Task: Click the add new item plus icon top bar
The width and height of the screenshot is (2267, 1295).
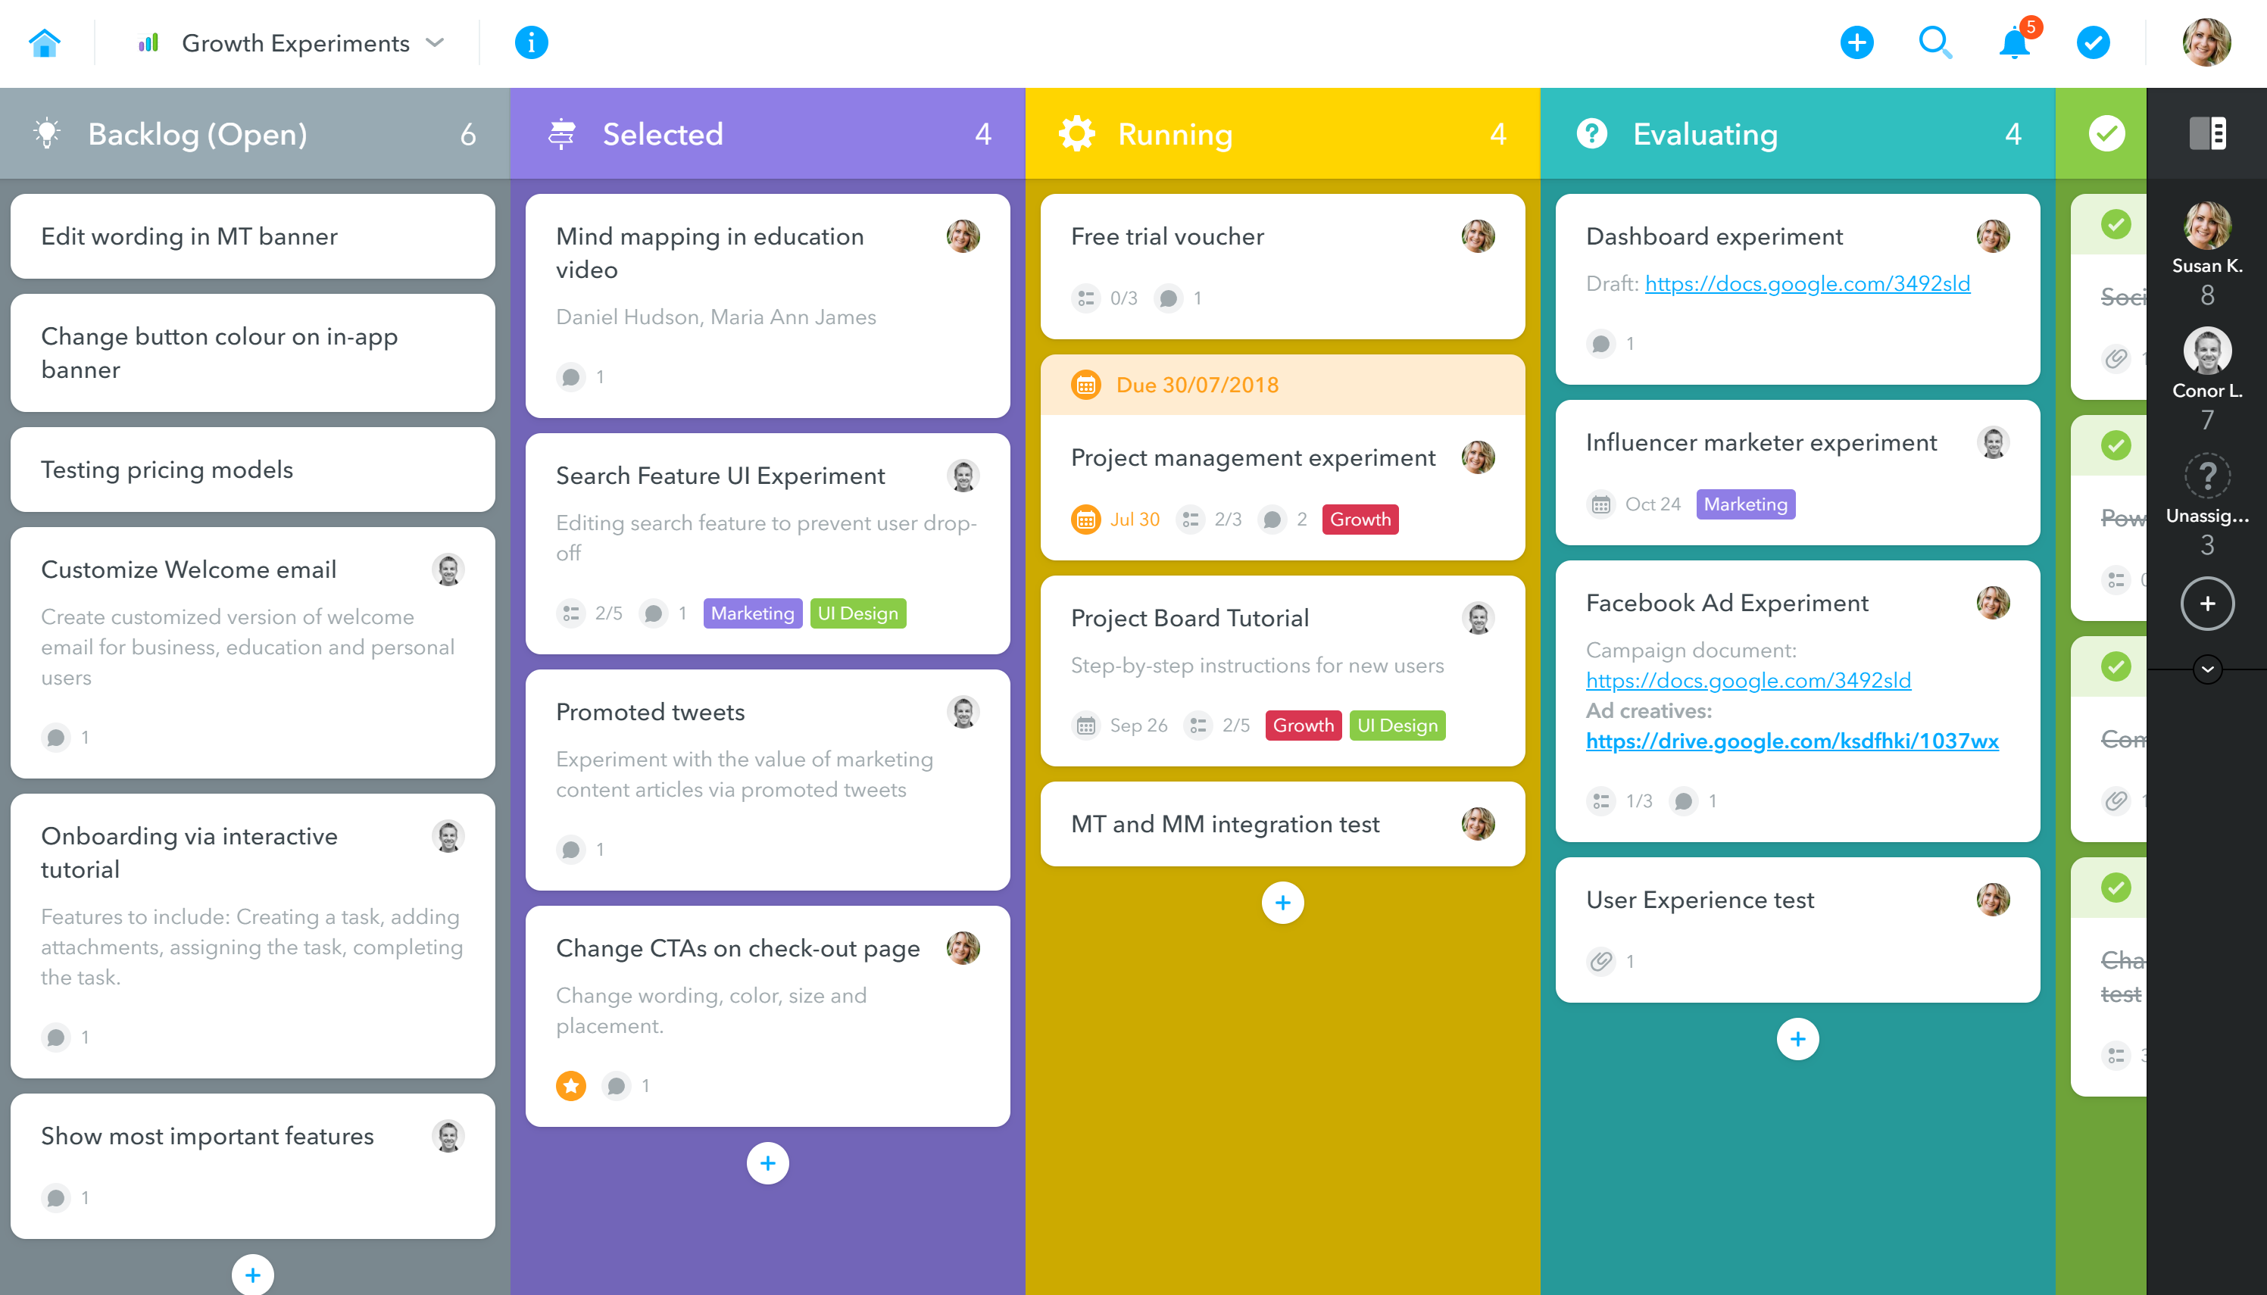Action: coord(1854,42)
